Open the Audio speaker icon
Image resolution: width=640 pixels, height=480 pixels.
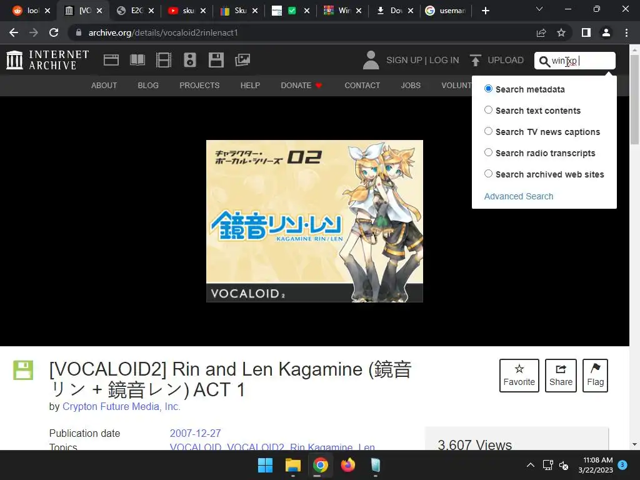pyautogui.click(x=190, y=60)
